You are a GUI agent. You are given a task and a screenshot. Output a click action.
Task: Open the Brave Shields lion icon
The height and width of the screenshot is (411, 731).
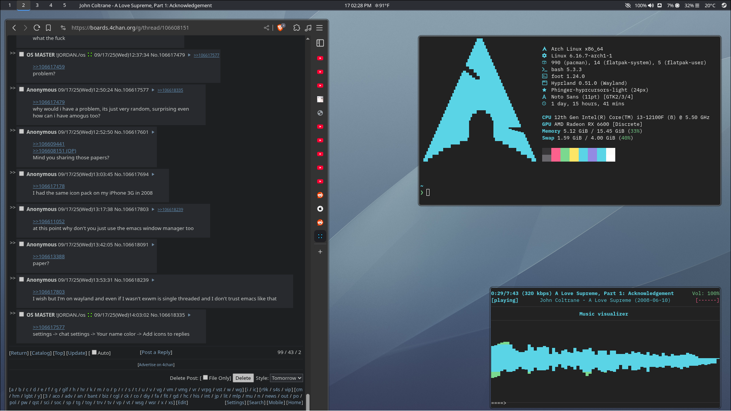(281, 28)
